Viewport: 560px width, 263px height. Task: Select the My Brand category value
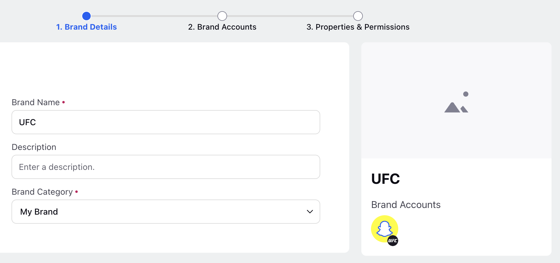click(x=39, y=212)
